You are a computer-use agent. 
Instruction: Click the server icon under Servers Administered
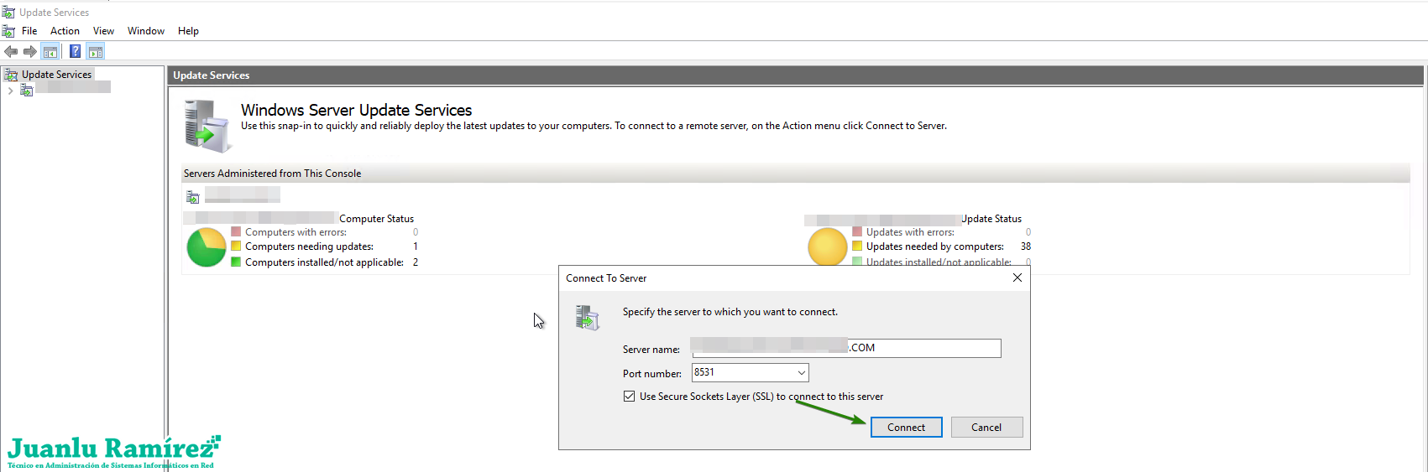click(x=193, y=197)
